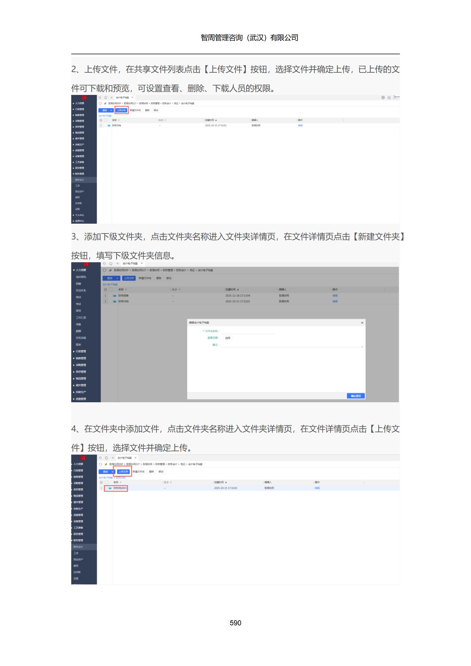Select 固定资产 in step 2 screenshot sidebar
The image size is (471, 666).
[80, 192]
